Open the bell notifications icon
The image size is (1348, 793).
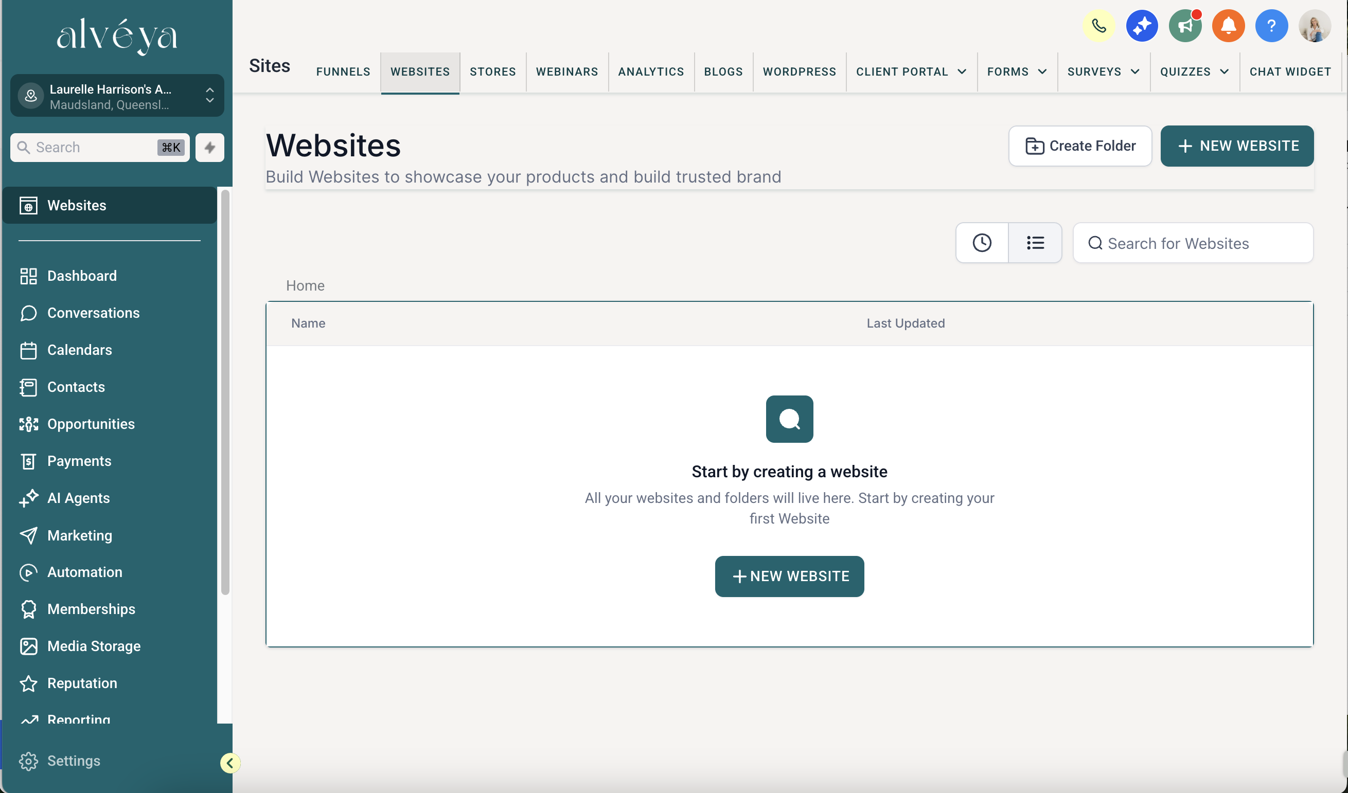(x=1228, y=26)
